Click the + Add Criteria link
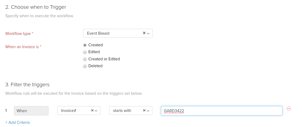Screen dimensions: 302x127 (x=17, y=123)
